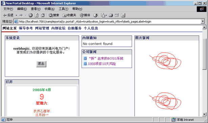Click the Windows logo throbber icon
The width and height of the screenshot is (208, 123).
pos(202,9)
